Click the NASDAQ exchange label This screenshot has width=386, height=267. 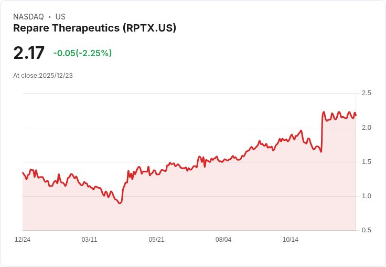28,17
